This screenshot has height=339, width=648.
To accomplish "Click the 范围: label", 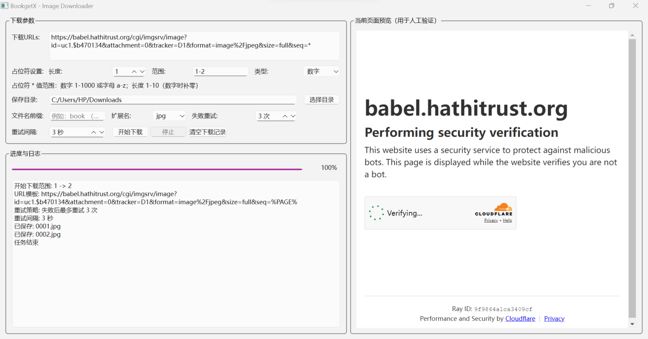I will click(x=159, y=72).
